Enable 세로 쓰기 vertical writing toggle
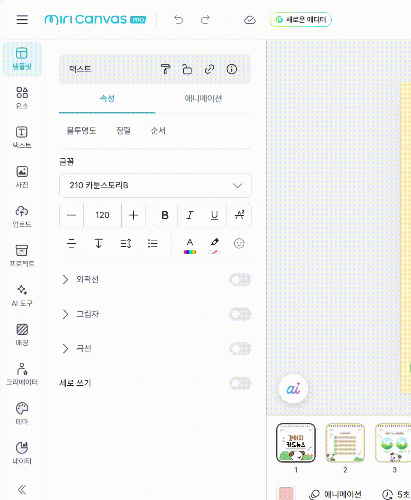Image resolution: width=411 pixels, height=500 pixels. tap(240, 383)
